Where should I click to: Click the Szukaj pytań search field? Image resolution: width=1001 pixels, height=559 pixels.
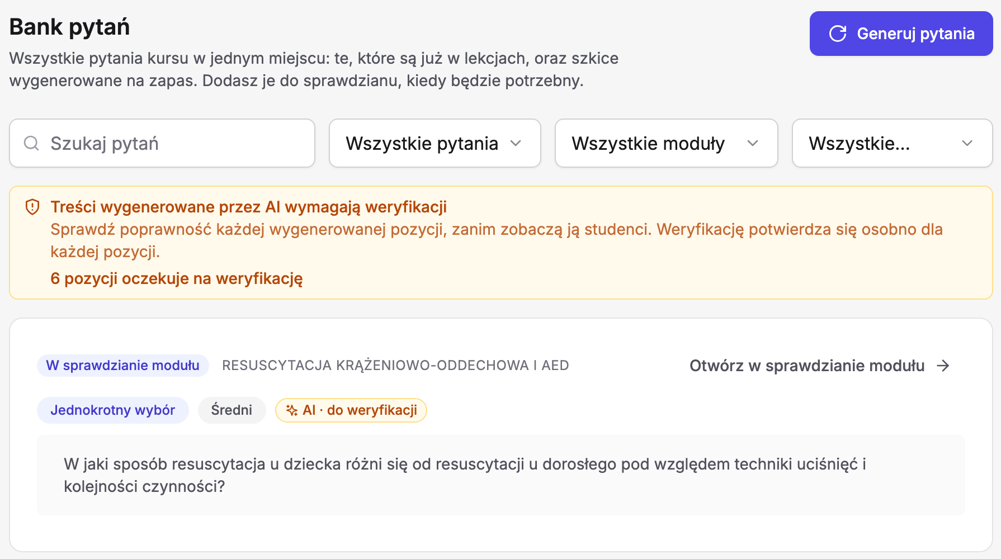162,143
